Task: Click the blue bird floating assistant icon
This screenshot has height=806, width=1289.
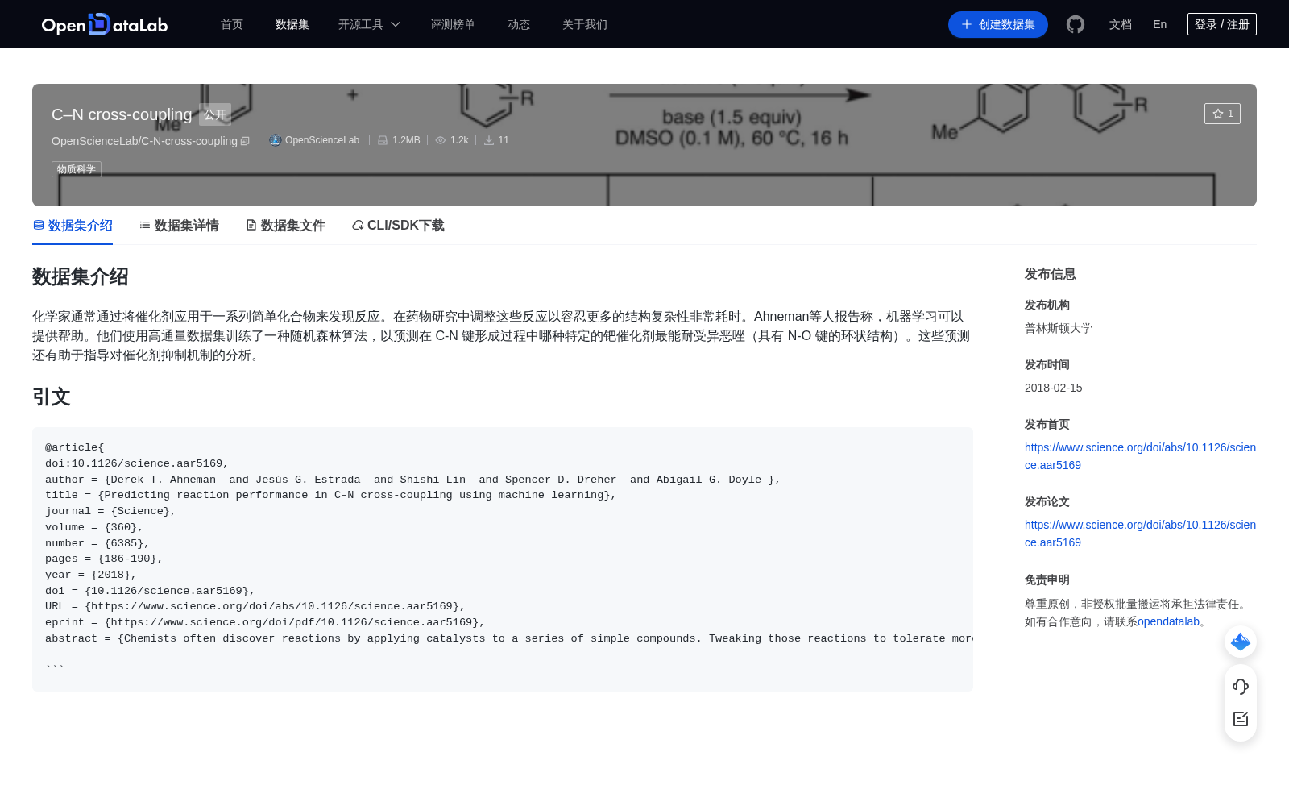Action: coord(1241,642)
